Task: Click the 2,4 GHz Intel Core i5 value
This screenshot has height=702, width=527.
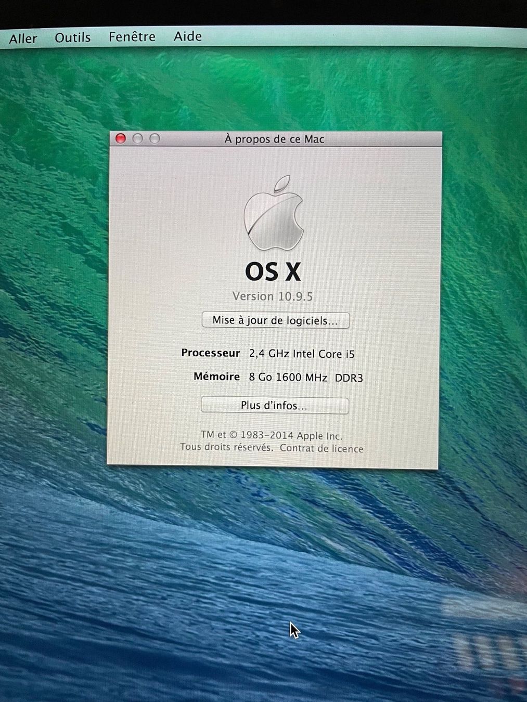Action: (302, 354)
